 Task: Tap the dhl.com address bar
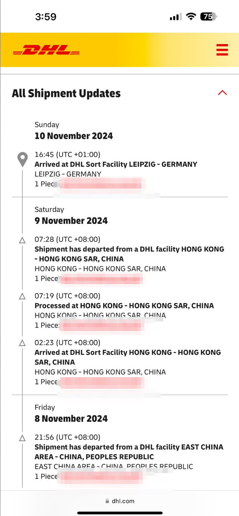[x=119, y=501]
